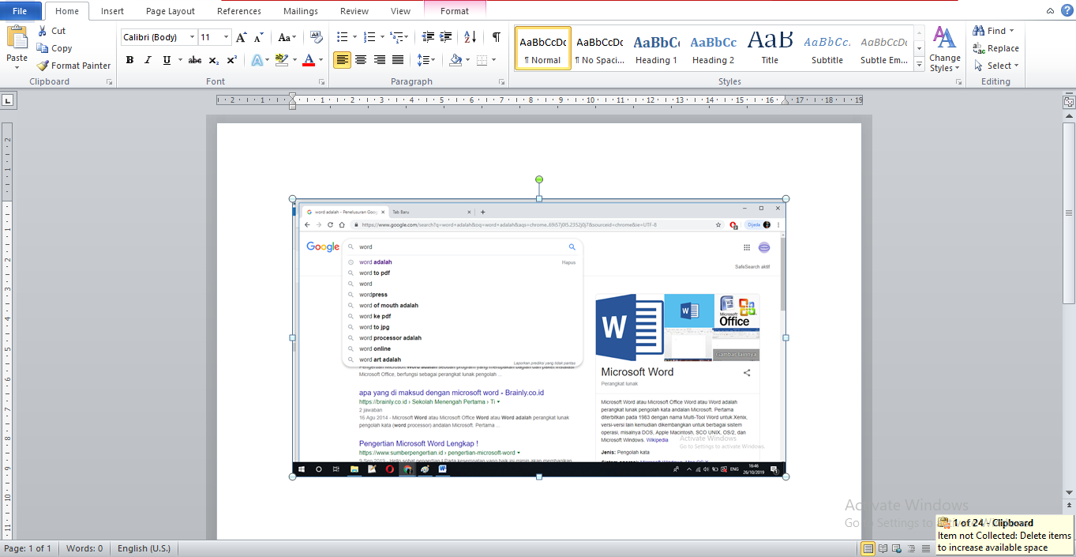1076x557 pixels.
Task: Open the Clipboard pane launcher
Action: click(109, 82)
